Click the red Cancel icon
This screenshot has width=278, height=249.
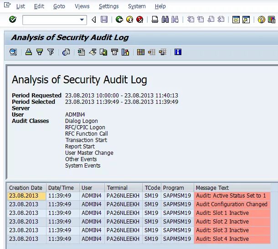(x=140, y=19)
